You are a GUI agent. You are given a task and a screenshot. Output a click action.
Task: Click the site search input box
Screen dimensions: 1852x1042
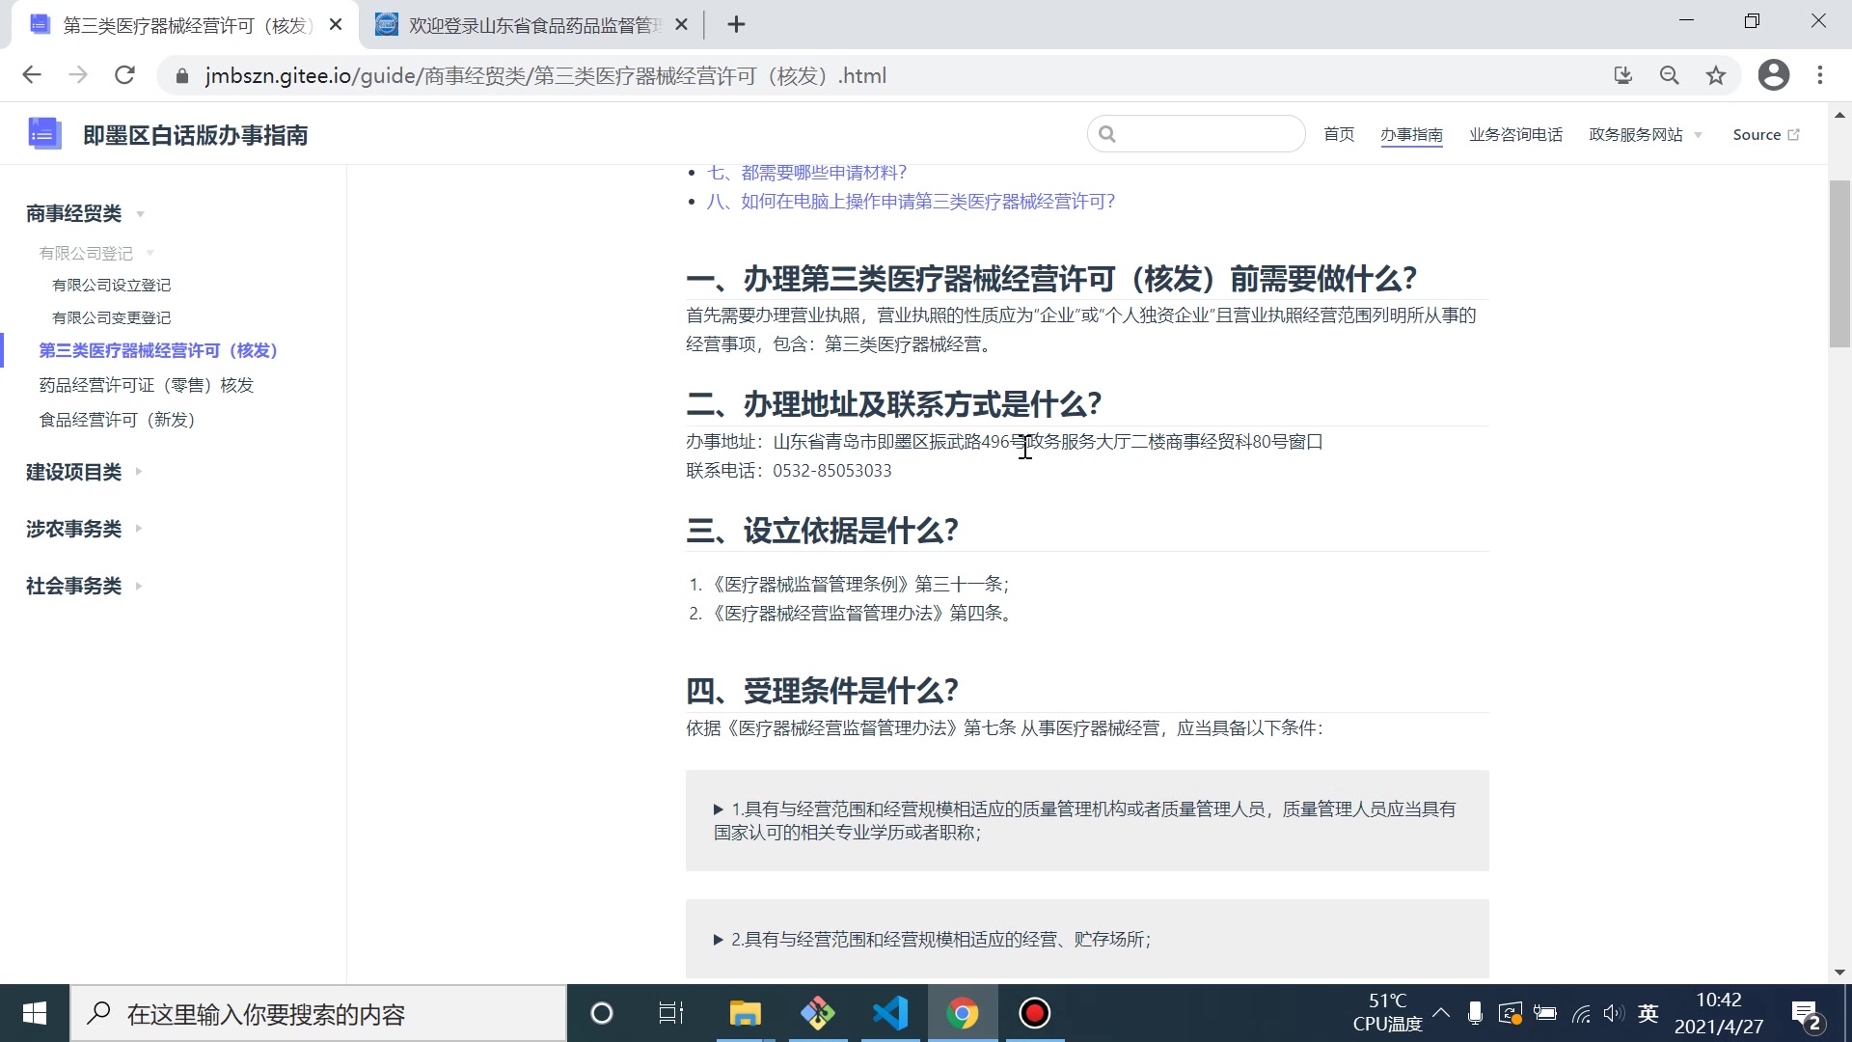pyautogui.click(x=1196, y=134)
